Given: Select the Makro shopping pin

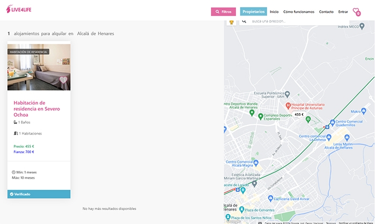Looking at the screenshot, I should click(x=364, y=111).
